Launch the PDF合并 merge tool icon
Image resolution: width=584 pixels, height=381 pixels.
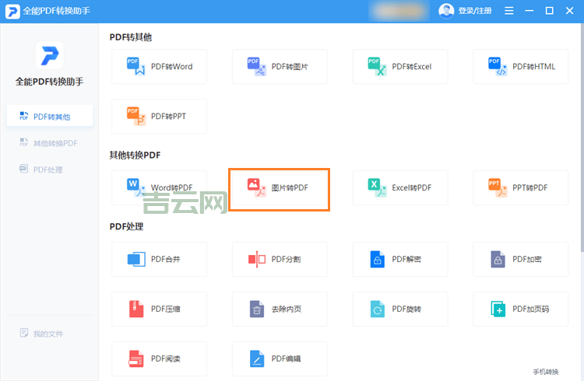coord(136,259)
